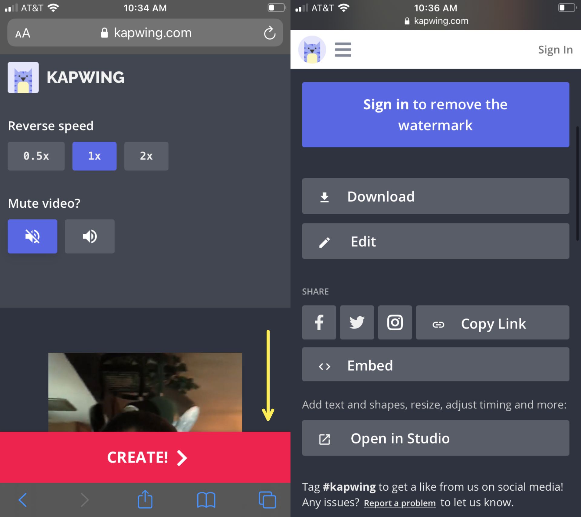
Task: Tap Download button
Action: point(435,196)
